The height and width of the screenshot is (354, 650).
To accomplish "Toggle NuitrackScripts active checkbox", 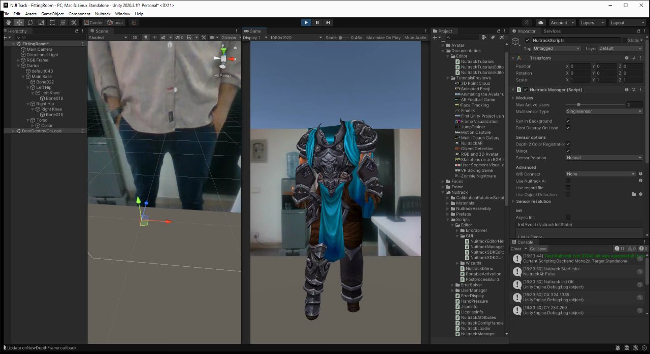I will coord(528,40).
